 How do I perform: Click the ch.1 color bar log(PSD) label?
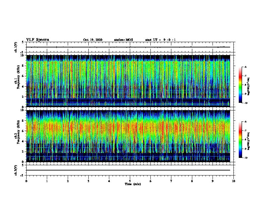click(x=248, y=86)
